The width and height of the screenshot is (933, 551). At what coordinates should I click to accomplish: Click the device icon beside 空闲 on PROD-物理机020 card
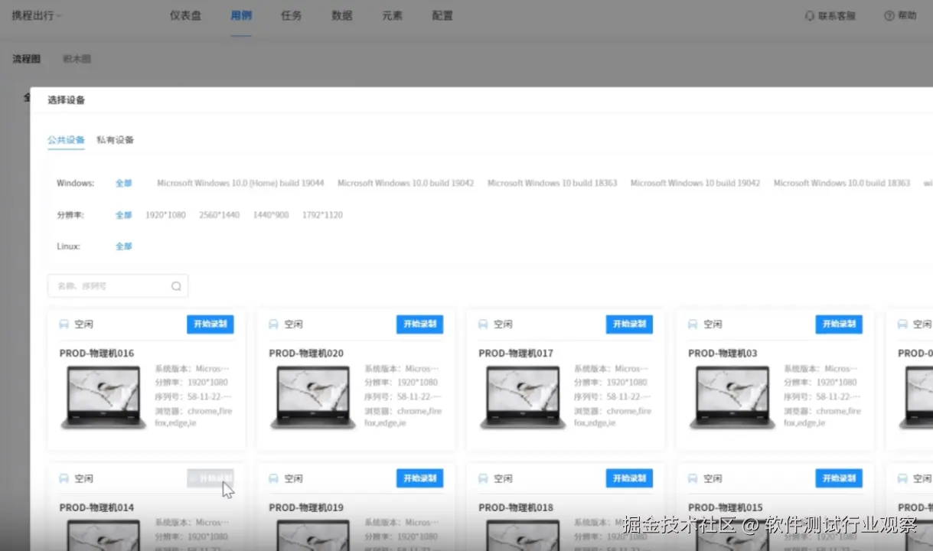point(273,324)
